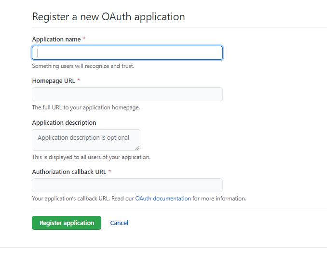327x253 pixels.
Task: Click the description textarea resize handle
Action: [x=137, y=148]
